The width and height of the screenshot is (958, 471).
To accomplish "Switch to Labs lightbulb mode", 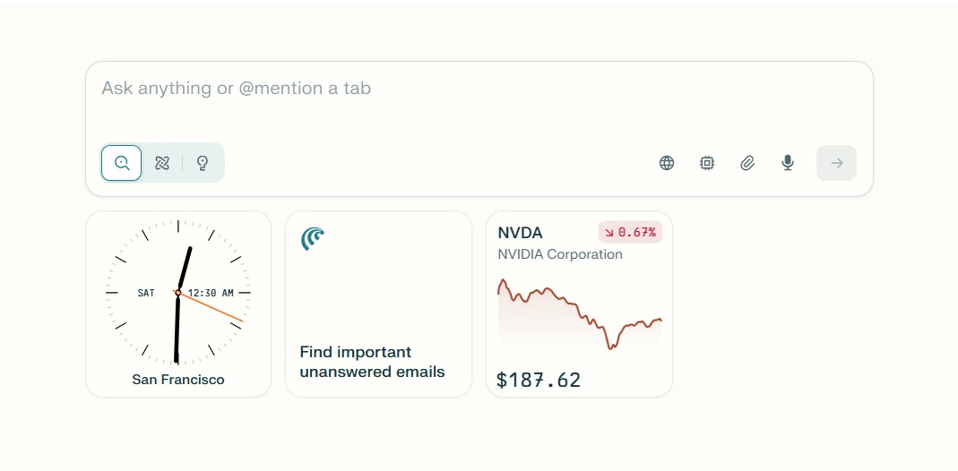I will (203, 163).
